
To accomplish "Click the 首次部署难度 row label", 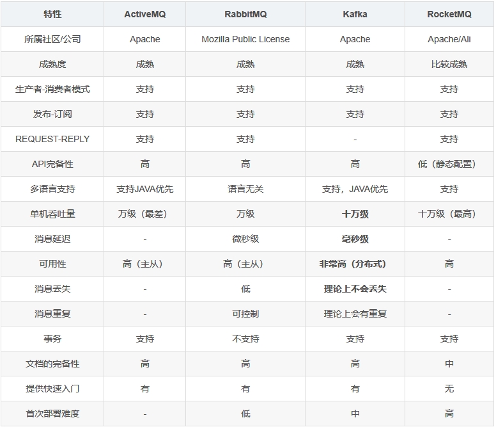I will tap(52, 414).
